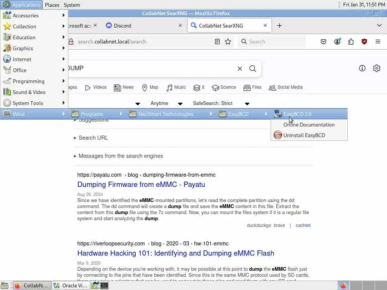The height and width of the screenshot is (290, 387).
Task: Click the Firefox Search box
Action: pyautogui.click(x=271, y=42)
